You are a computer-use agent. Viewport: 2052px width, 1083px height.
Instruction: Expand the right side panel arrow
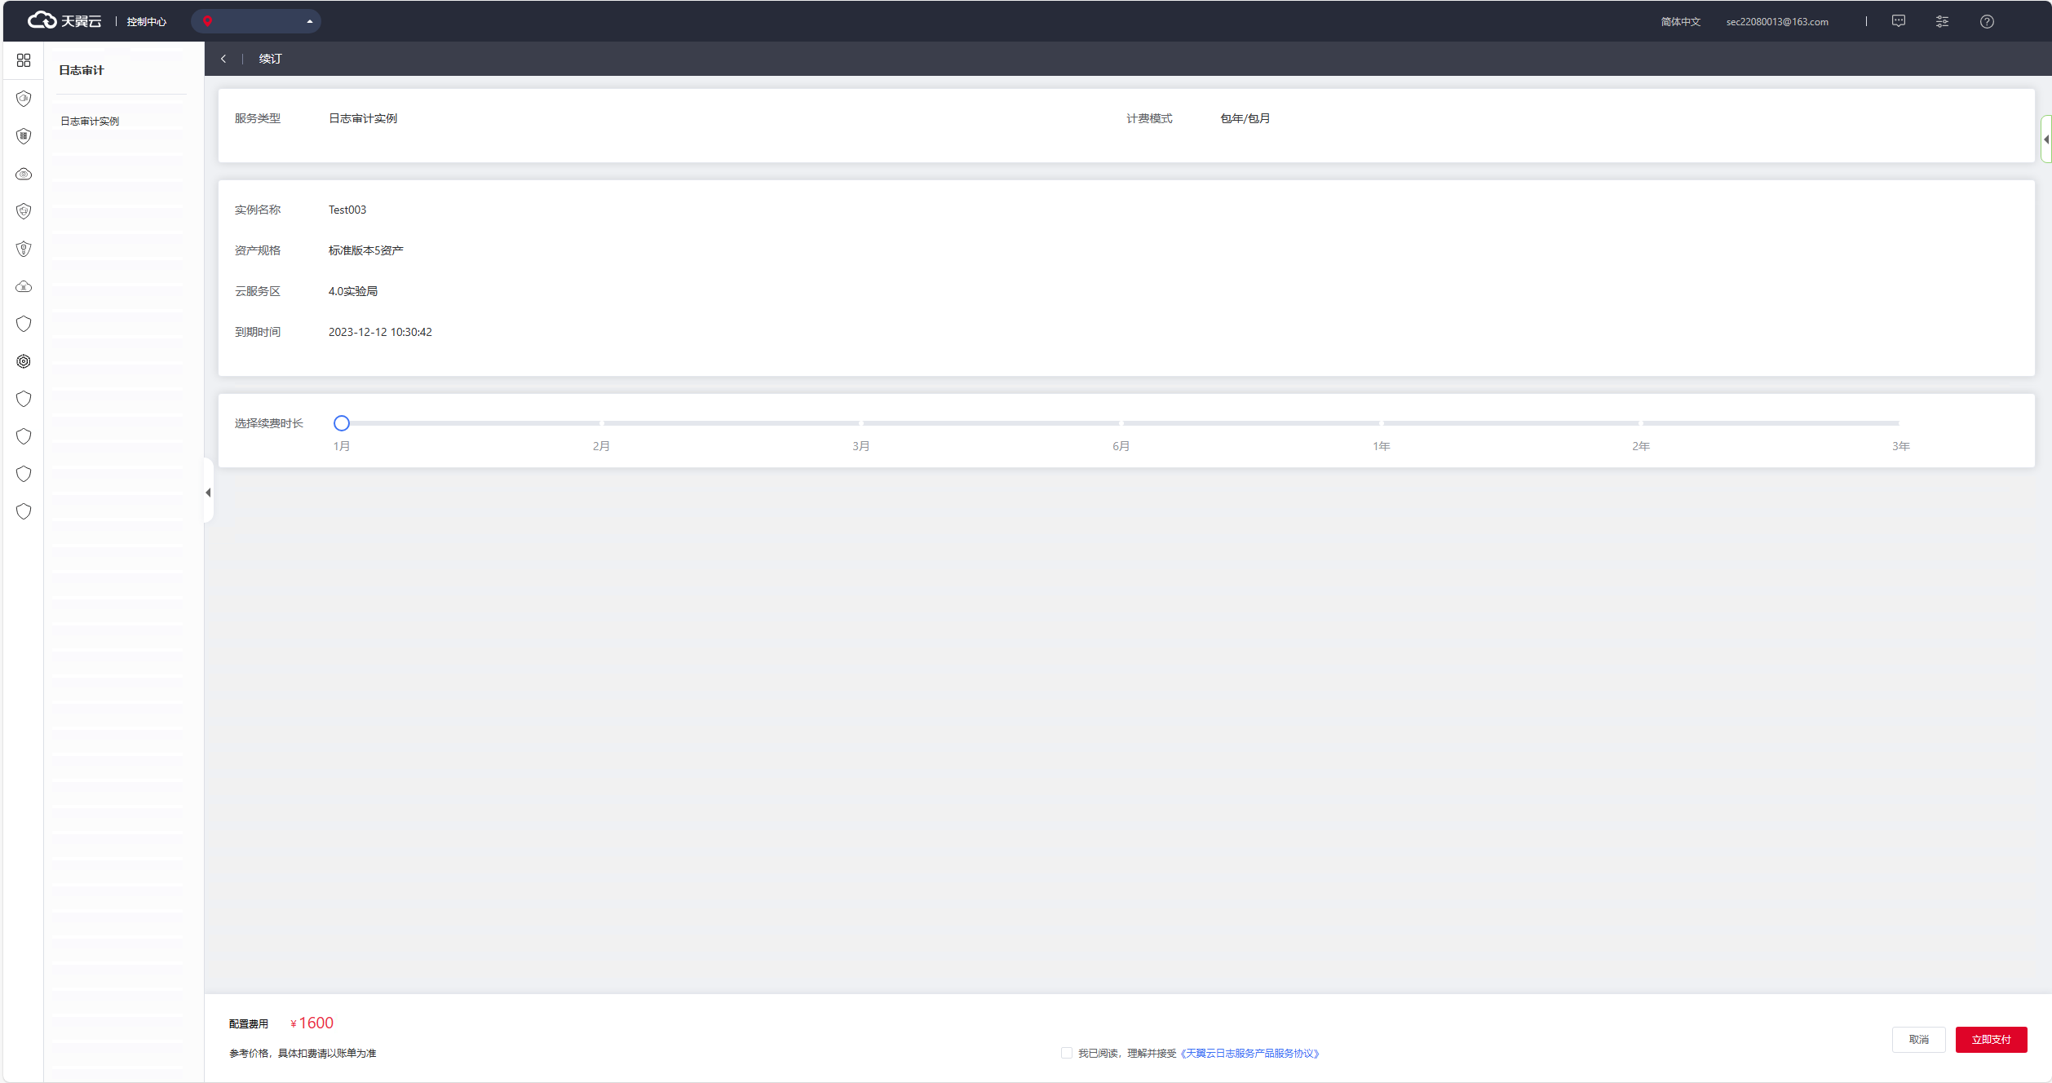2045,139
